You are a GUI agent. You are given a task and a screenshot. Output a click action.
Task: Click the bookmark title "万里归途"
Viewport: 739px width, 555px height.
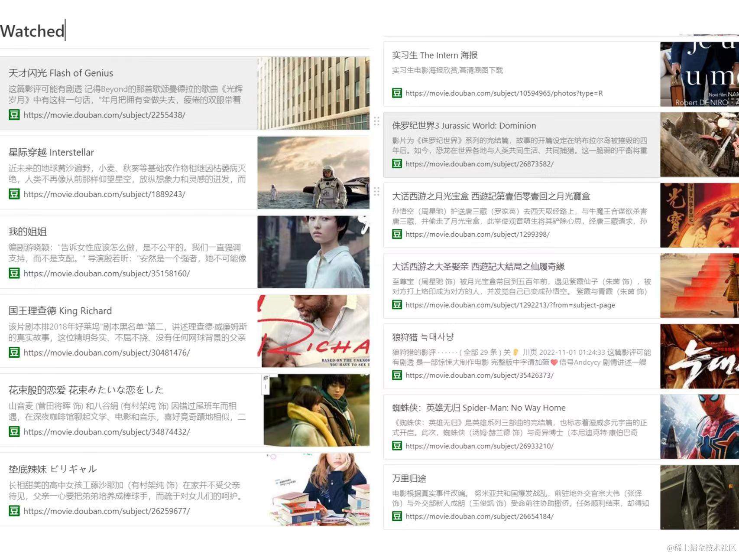[x=409, y=478]
